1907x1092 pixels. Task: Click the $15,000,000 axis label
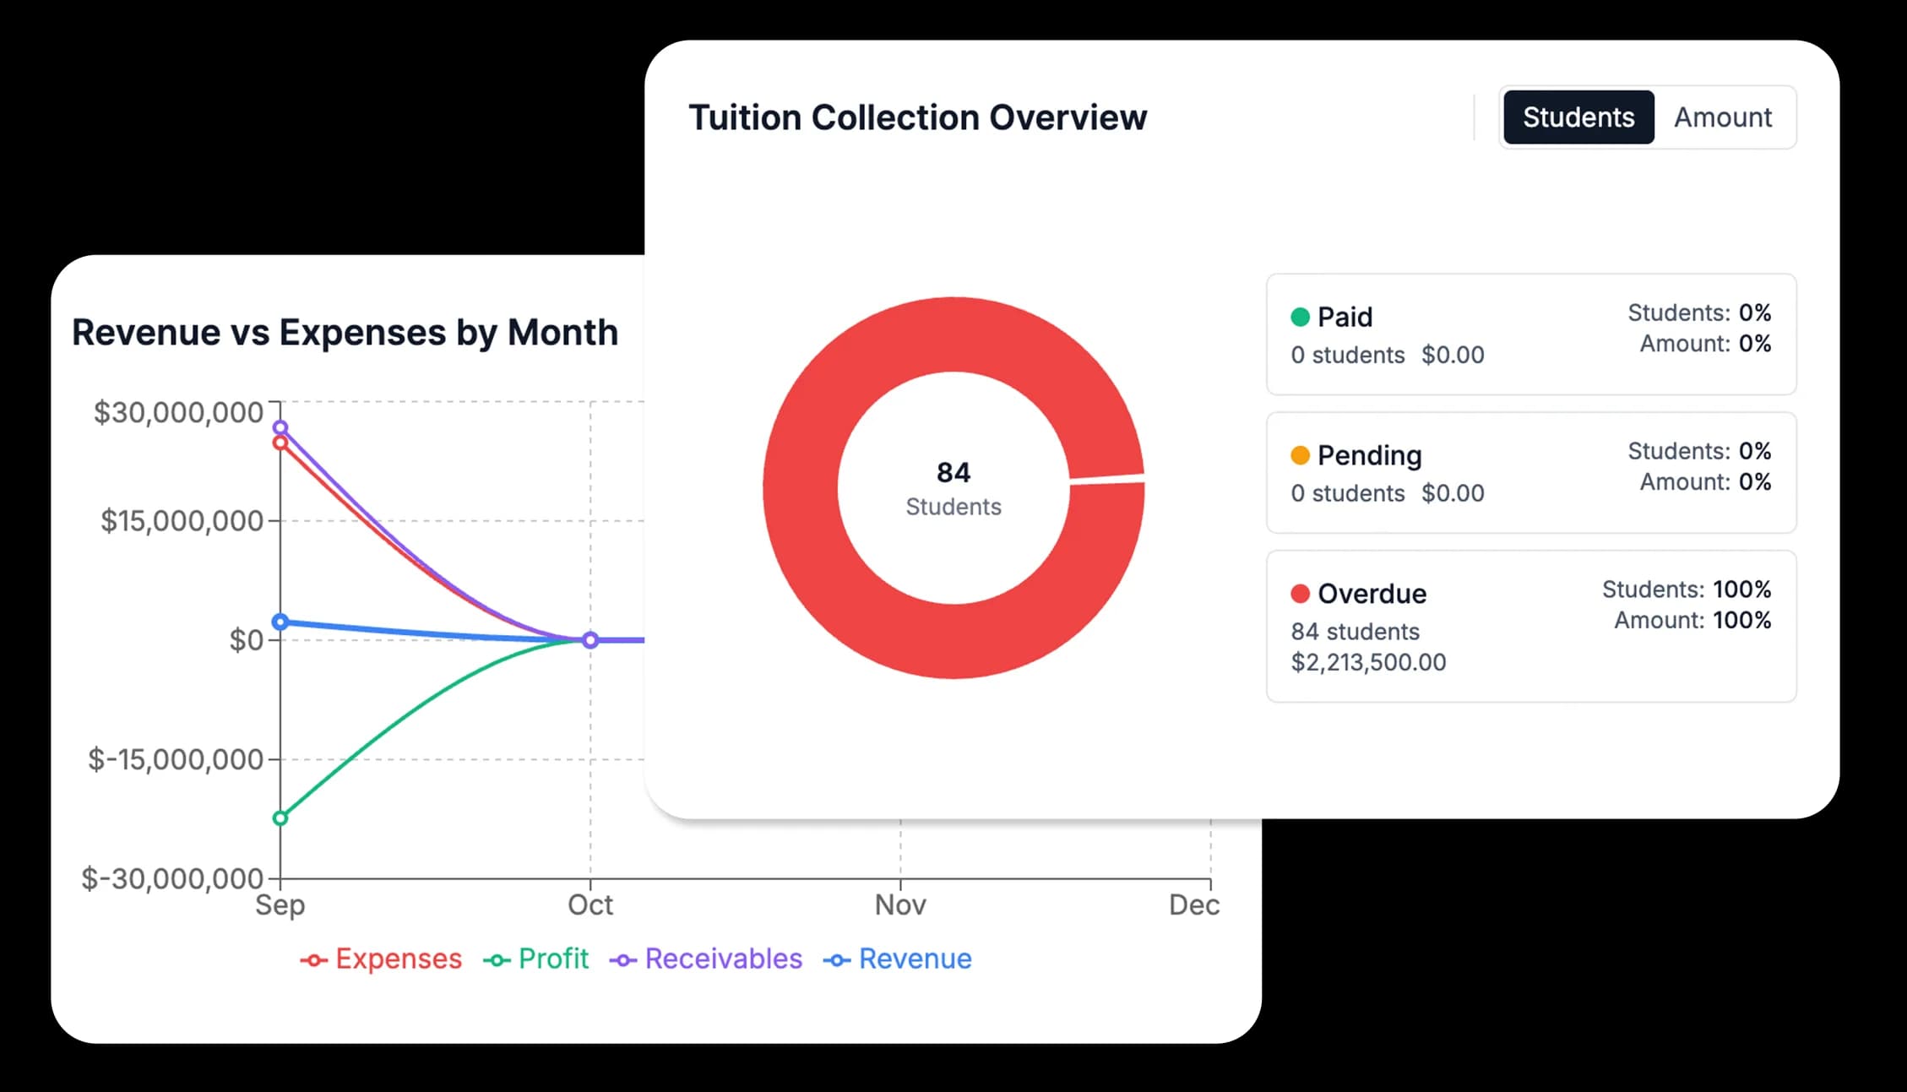coord(182,521)
